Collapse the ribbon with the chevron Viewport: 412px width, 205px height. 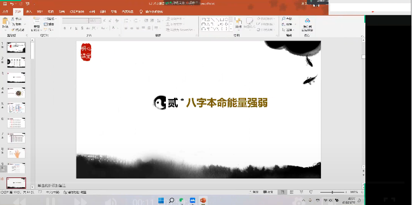click(x=362, y=36)
